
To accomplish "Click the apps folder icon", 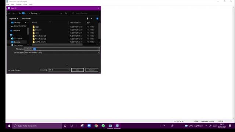I will (x=33, y=27).
